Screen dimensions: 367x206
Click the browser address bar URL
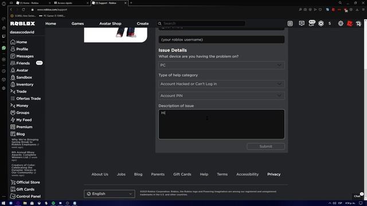(x=52, y=10)
